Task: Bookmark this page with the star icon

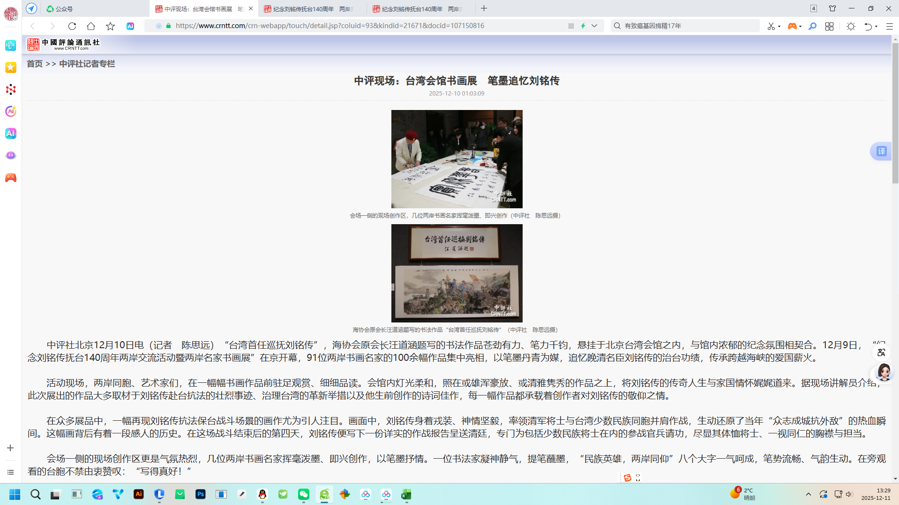Action: (x=110, y=26)
